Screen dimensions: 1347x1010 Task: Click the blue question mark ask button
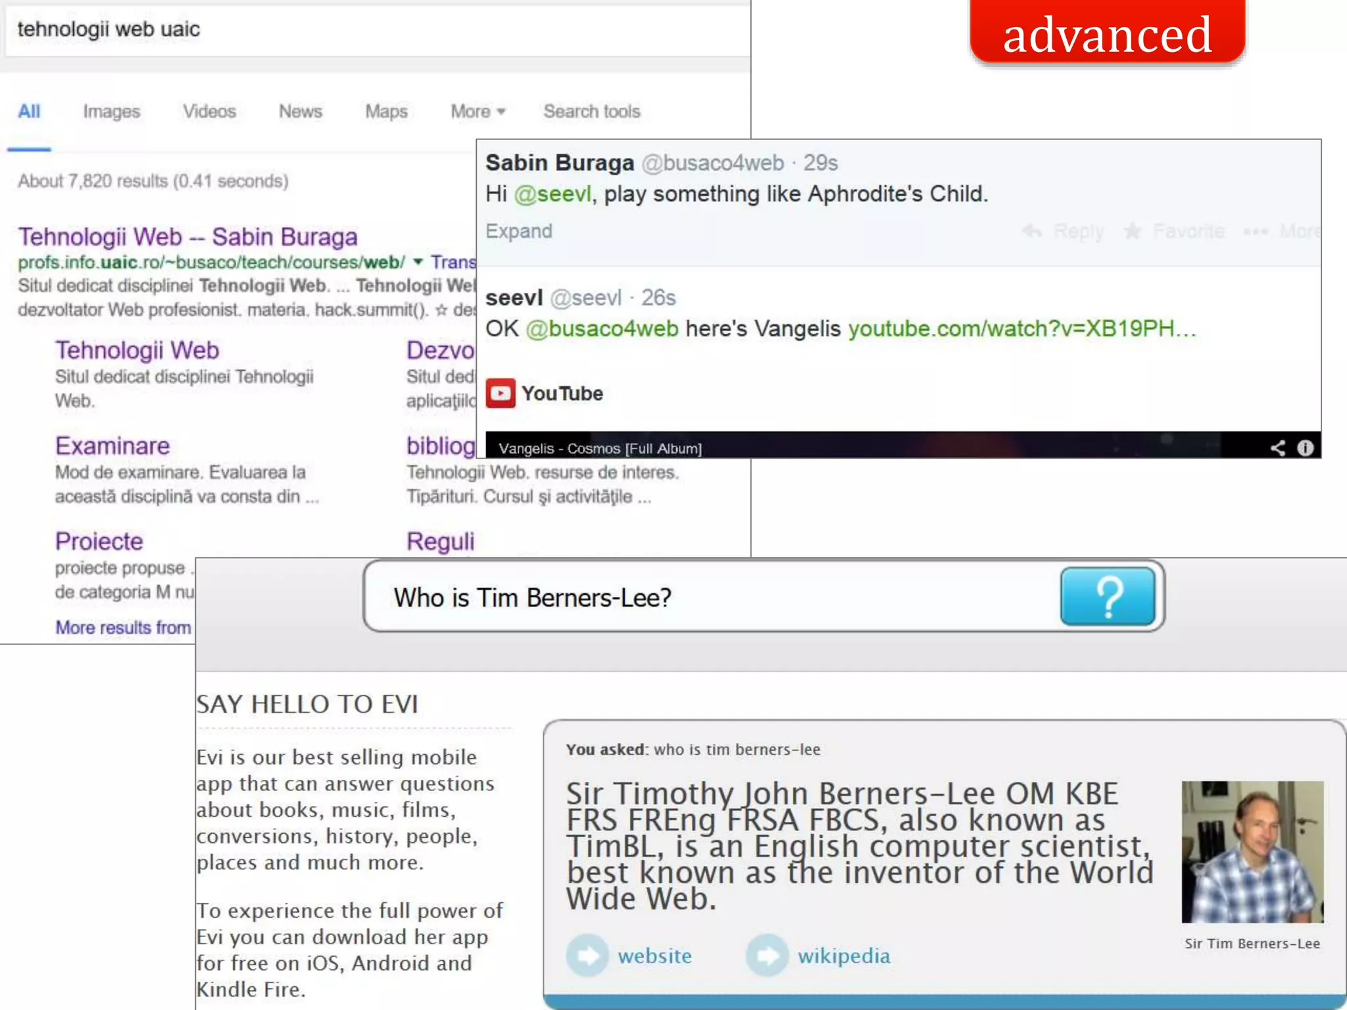tap(1108, 596)
